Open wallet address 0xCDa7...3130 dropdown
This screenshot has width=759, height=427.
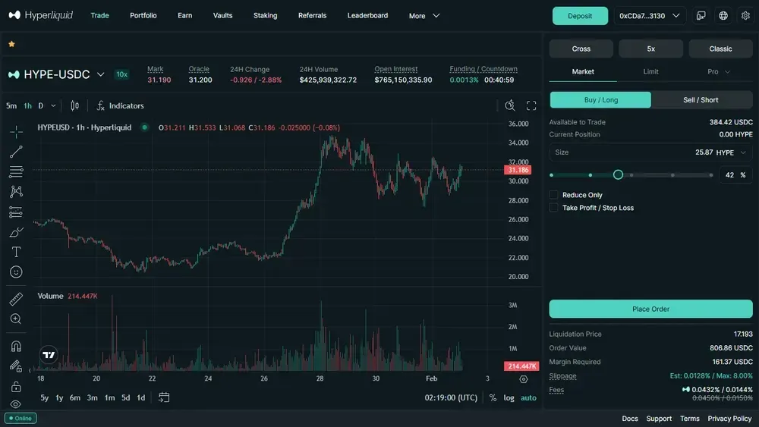650,15
